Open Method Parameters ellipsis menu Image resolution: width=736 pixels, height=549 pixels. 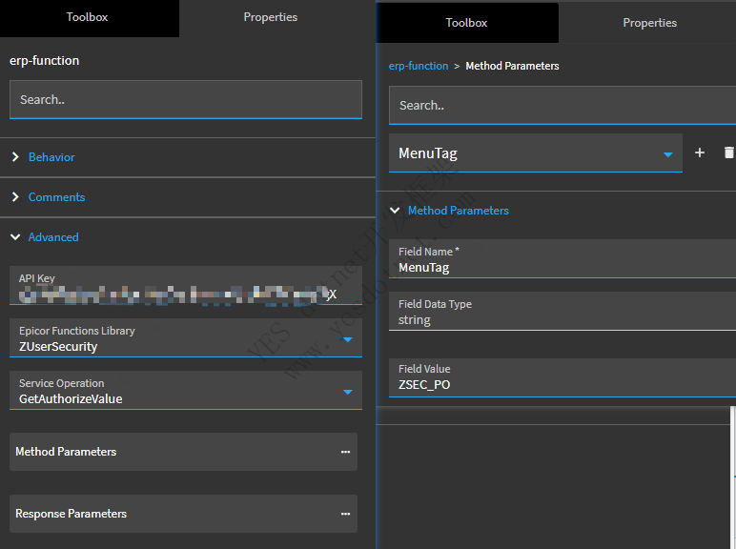click(x=345, y=452)
